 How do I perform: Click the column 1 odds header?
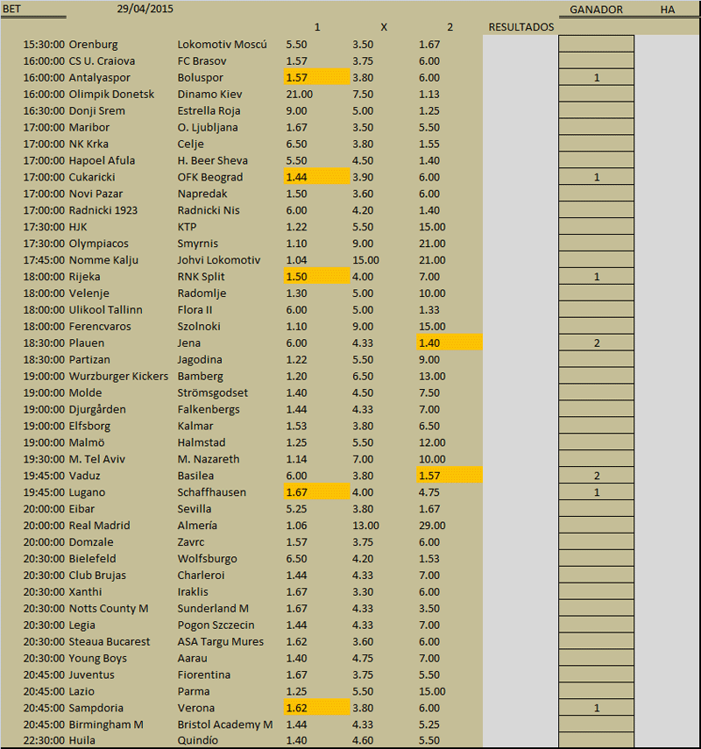point(317,27)
